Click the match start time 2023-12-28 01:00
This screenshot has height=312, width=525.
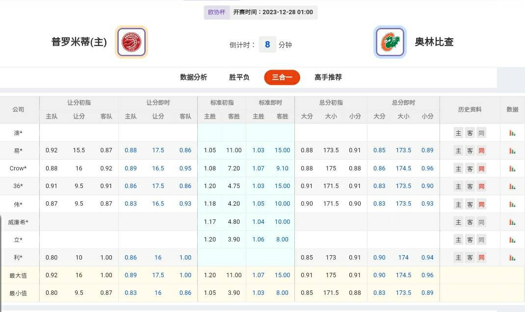click(288, 12)
